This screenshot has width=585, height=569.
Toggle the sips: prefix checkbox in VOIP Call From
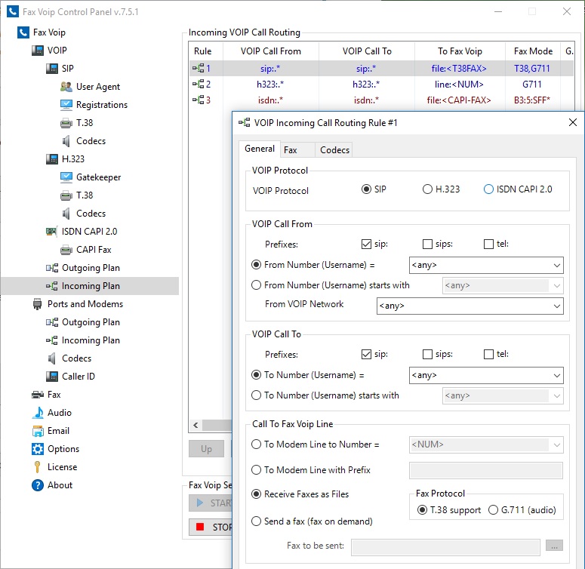click(x=427, y=244)
